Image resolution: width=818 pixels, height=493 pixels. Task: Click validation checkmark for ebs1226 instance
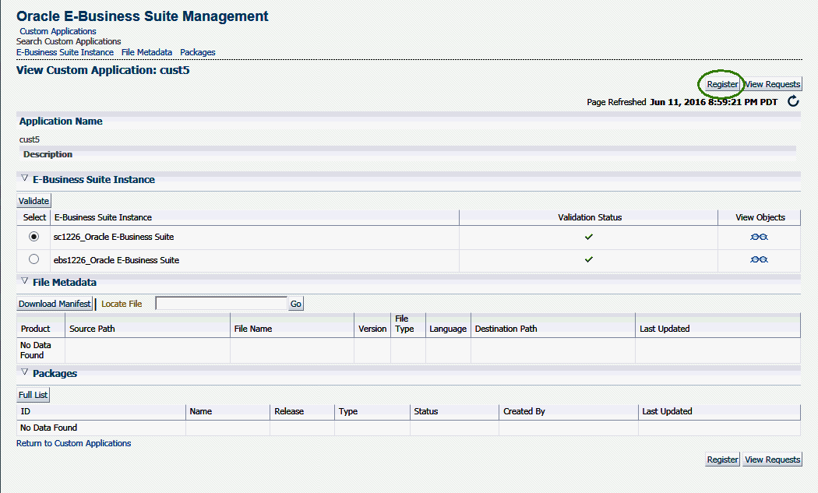coord(589,259)
